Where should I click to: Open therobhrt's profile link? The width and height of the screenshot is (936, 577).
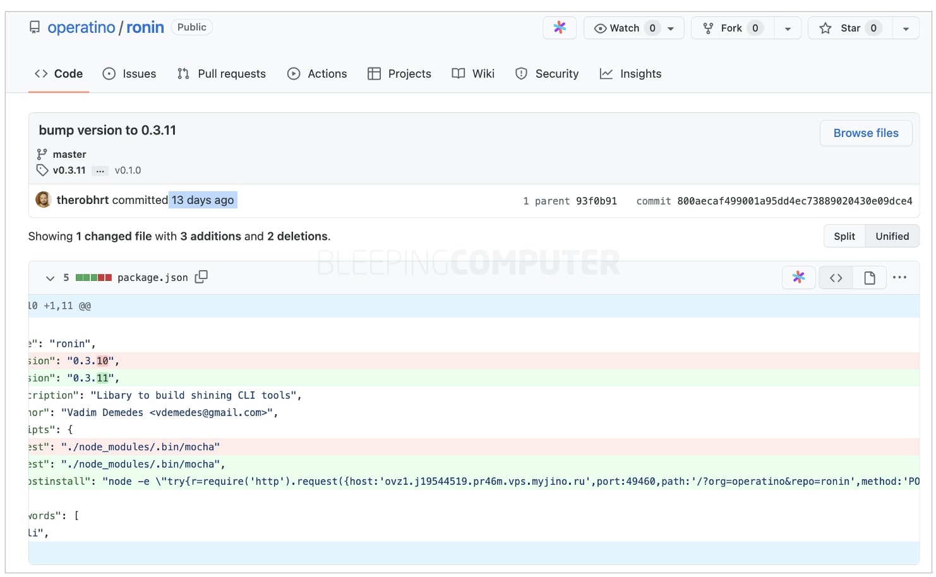83,200
